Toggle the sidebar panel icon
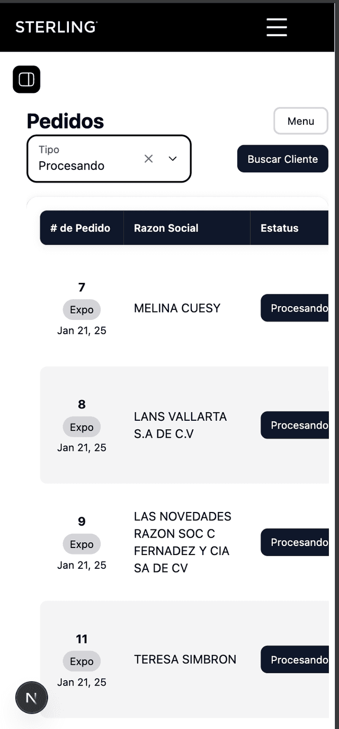 26,80
